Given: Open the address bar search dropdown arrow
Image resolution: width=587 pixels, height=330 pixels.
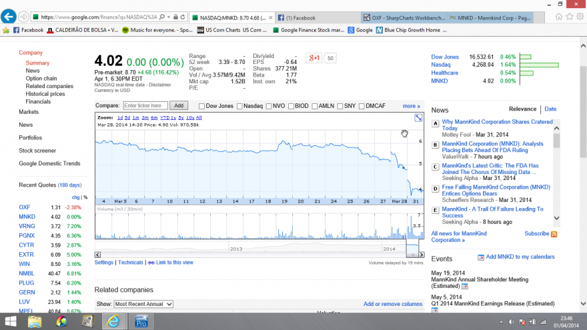Looking at the screenshot, I should (169, 17).
